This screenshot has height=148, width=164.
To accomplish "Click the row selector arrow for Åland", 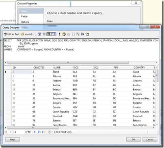I will click(x=6, y=72).
